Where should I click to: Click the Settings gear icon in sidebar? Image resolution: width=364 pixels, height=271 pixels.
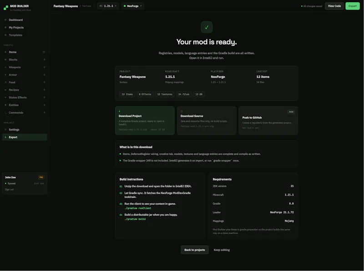pyautogui.click(x=5, y=130)
